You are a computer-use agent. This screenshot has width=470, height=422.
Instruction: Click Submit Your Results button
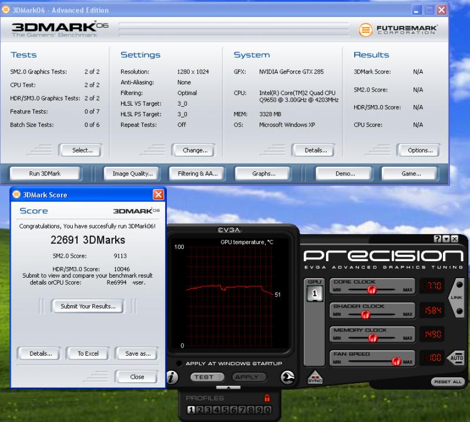88,306
